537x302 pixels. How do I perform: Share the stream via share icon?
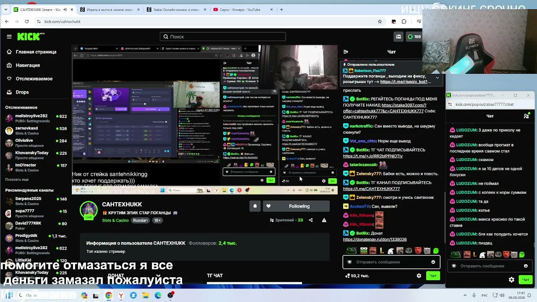coord(310,220)
